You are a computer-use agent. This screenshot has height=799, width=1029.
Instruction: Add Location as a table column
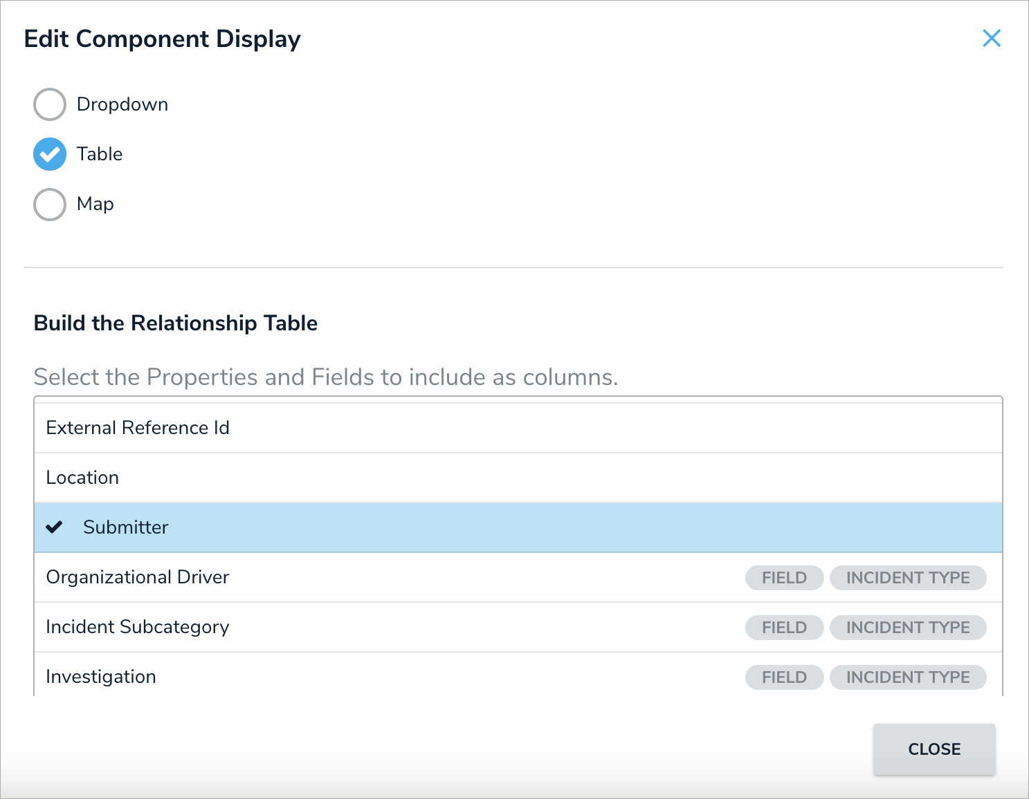click(82, 478)
